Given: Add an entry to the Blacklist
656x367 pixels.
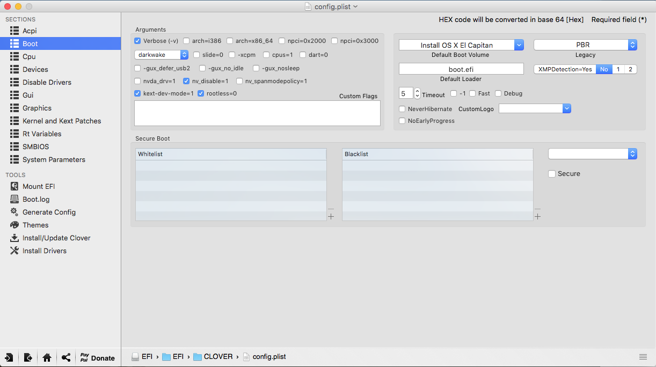Looking at the screenshot, I should 537,217.
